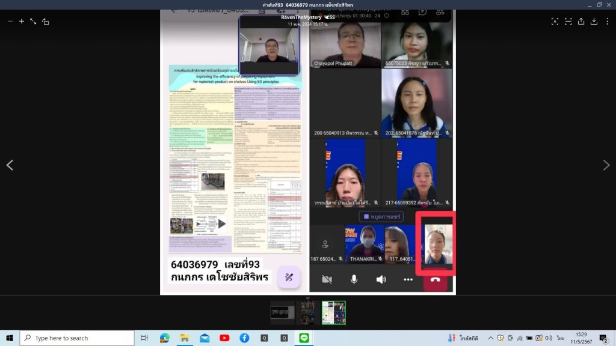Restore down the viewer window
The image size is (616, 346).
(599, 5)
